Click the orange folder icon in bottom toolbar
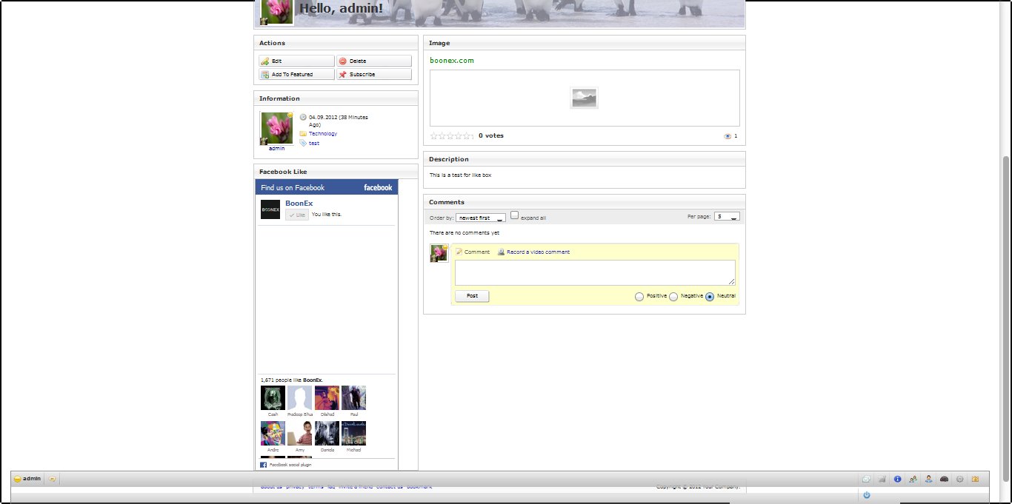The image size is (1012, 504). 975,479
